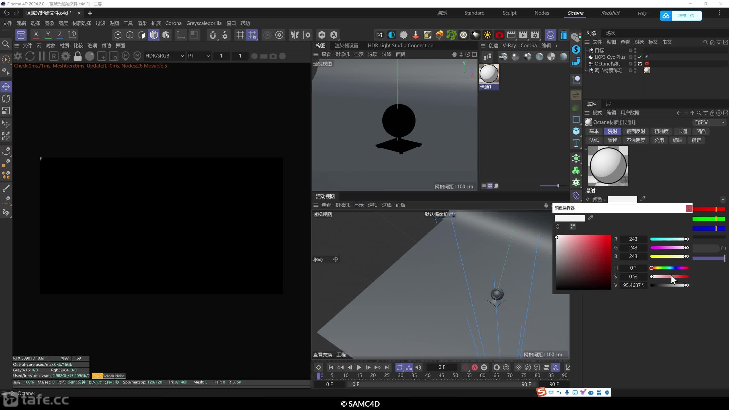The width and height of the screenshot is (729, 410).
Task: Click the hue H rainbow slider
Action: tap(669, 268)
